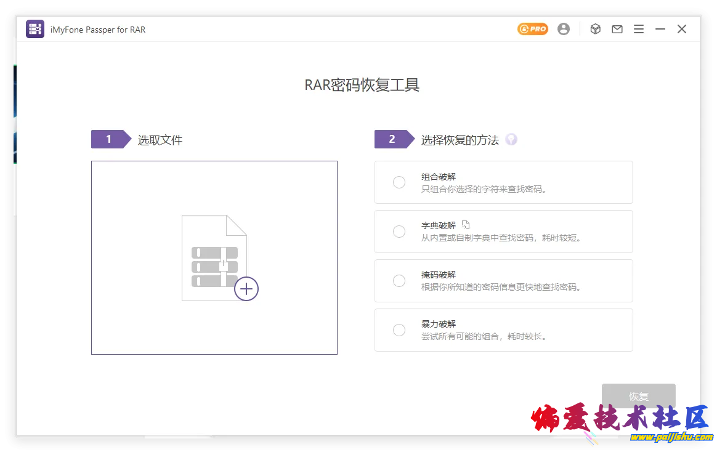
Task: Click the iMyFone Passper app logo
Action: [x=35, y=29]
